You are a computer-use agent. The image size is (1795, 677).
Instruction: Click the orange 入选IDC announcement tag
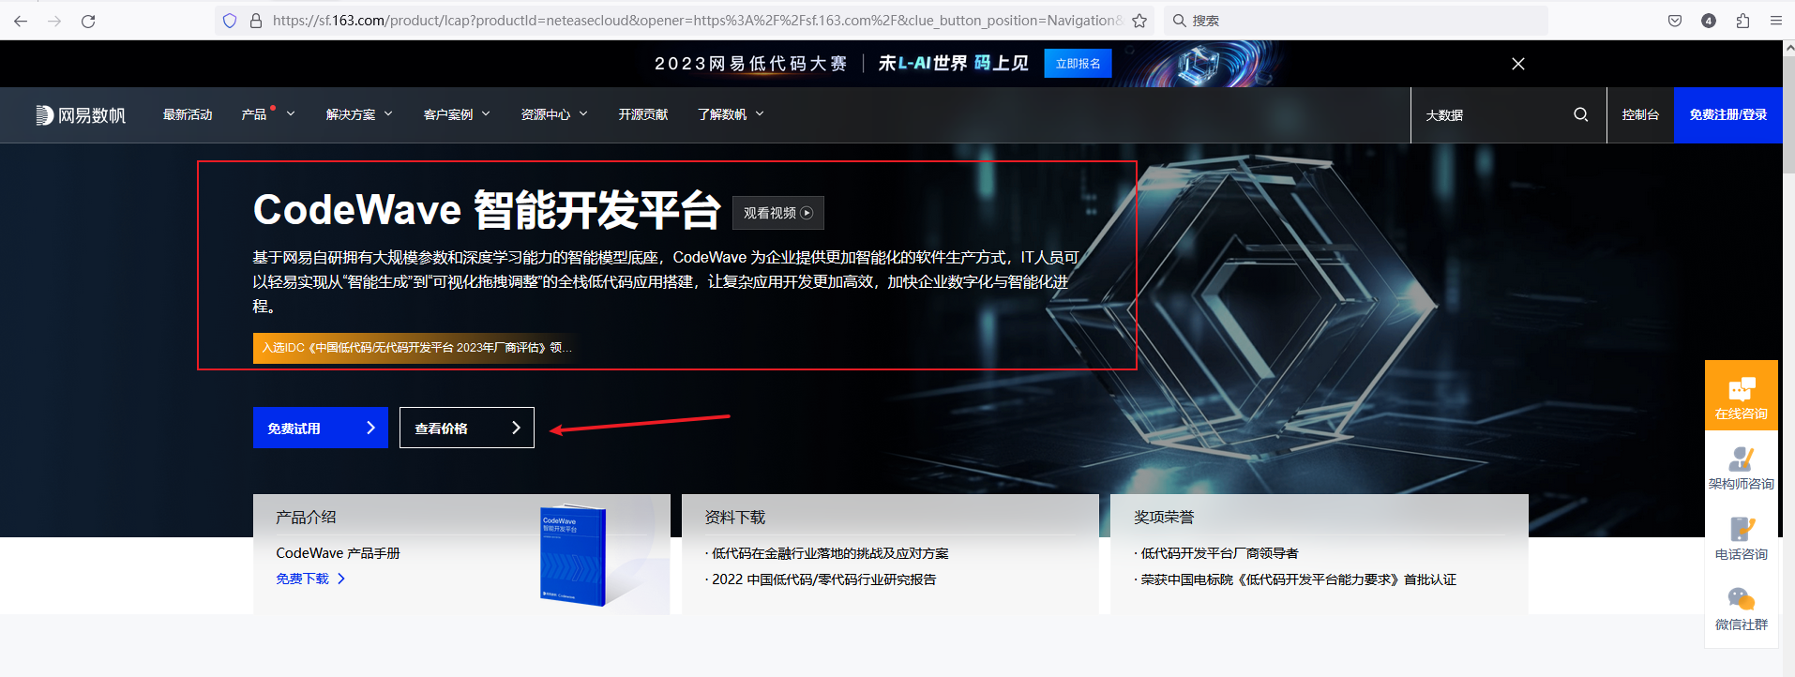416,348
